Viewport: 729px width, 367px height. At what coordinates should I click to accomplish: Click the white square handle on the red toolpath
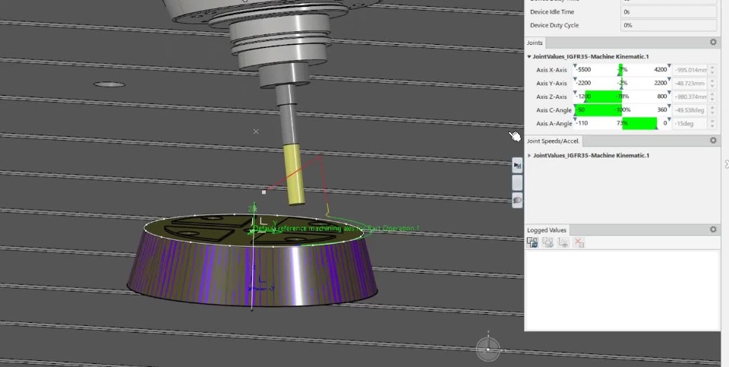pyautogui.click(x=264, y=192)
